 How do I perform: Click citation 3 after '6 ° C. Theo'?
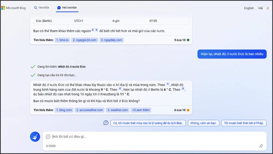pyautogui.click(x=183, y=89)
